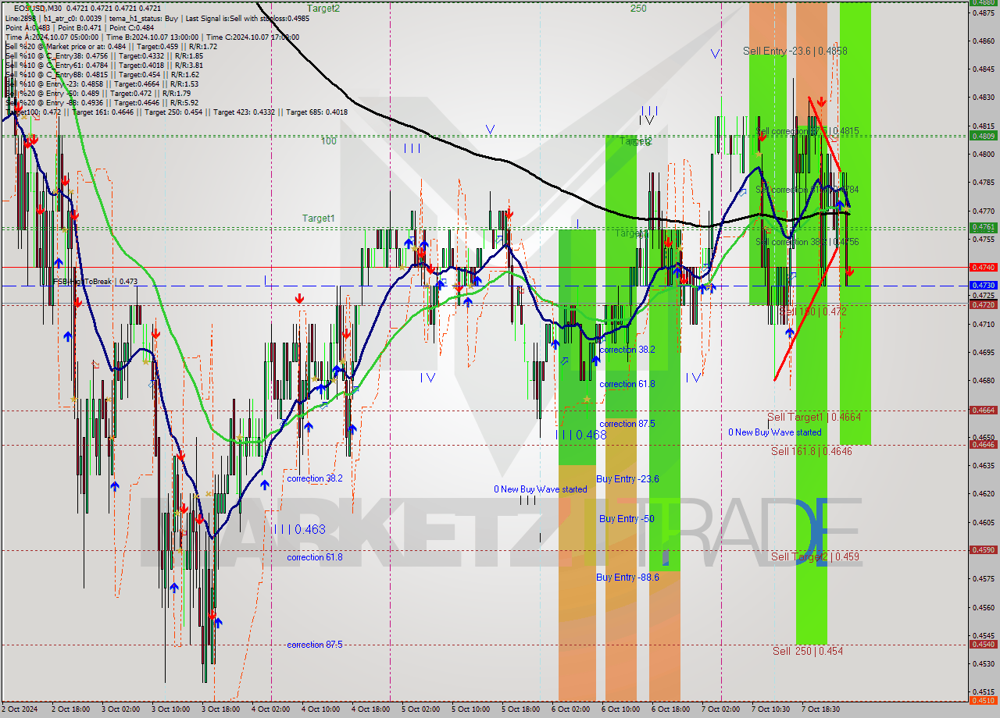Click '3 Oct 18:00' on the time axis
Image resolution: width=1000 pixels, height=718 pixels.
click(220, 709)
